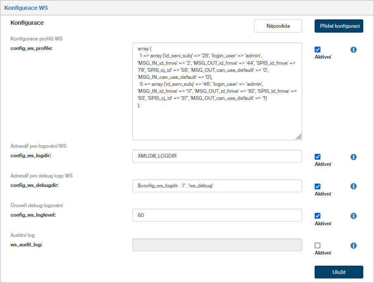Focus the XMLGW_LOGDIR input field
This screenshot has height=283, width=374.
point(217,156)
